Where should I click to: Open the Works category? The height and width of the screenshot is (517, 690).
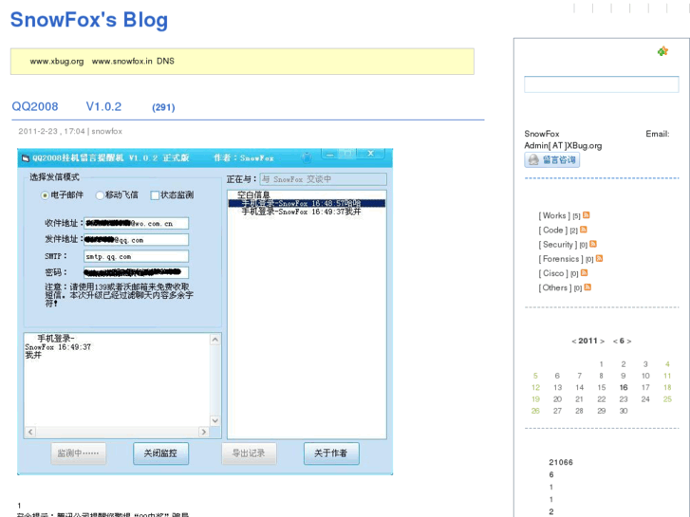click(554, 215)
